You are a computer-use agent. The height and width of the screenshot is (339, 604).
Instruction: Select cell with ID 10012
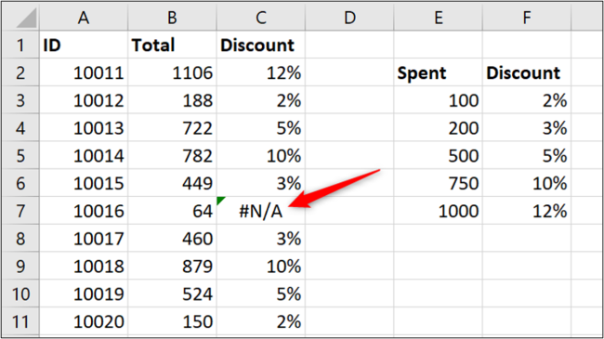click(84, 100)
